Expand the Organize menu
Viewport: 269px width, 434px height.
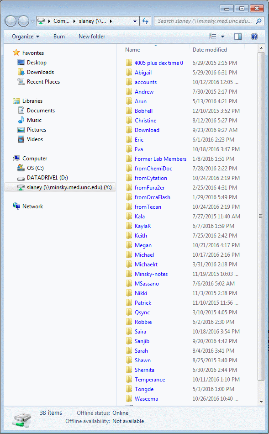pyautogui.click(x=26, y=37)
